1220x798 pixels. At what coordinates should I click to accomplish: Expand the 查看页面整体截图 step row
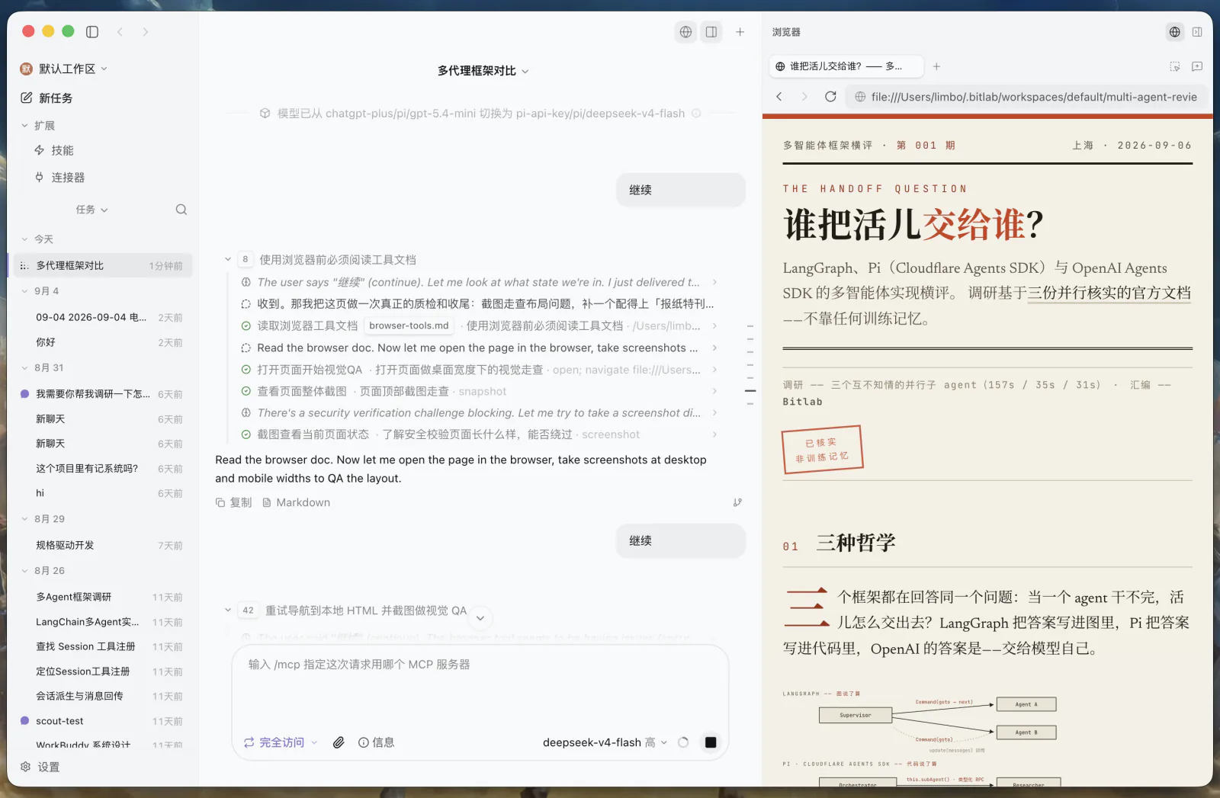(x=480, y=391)
